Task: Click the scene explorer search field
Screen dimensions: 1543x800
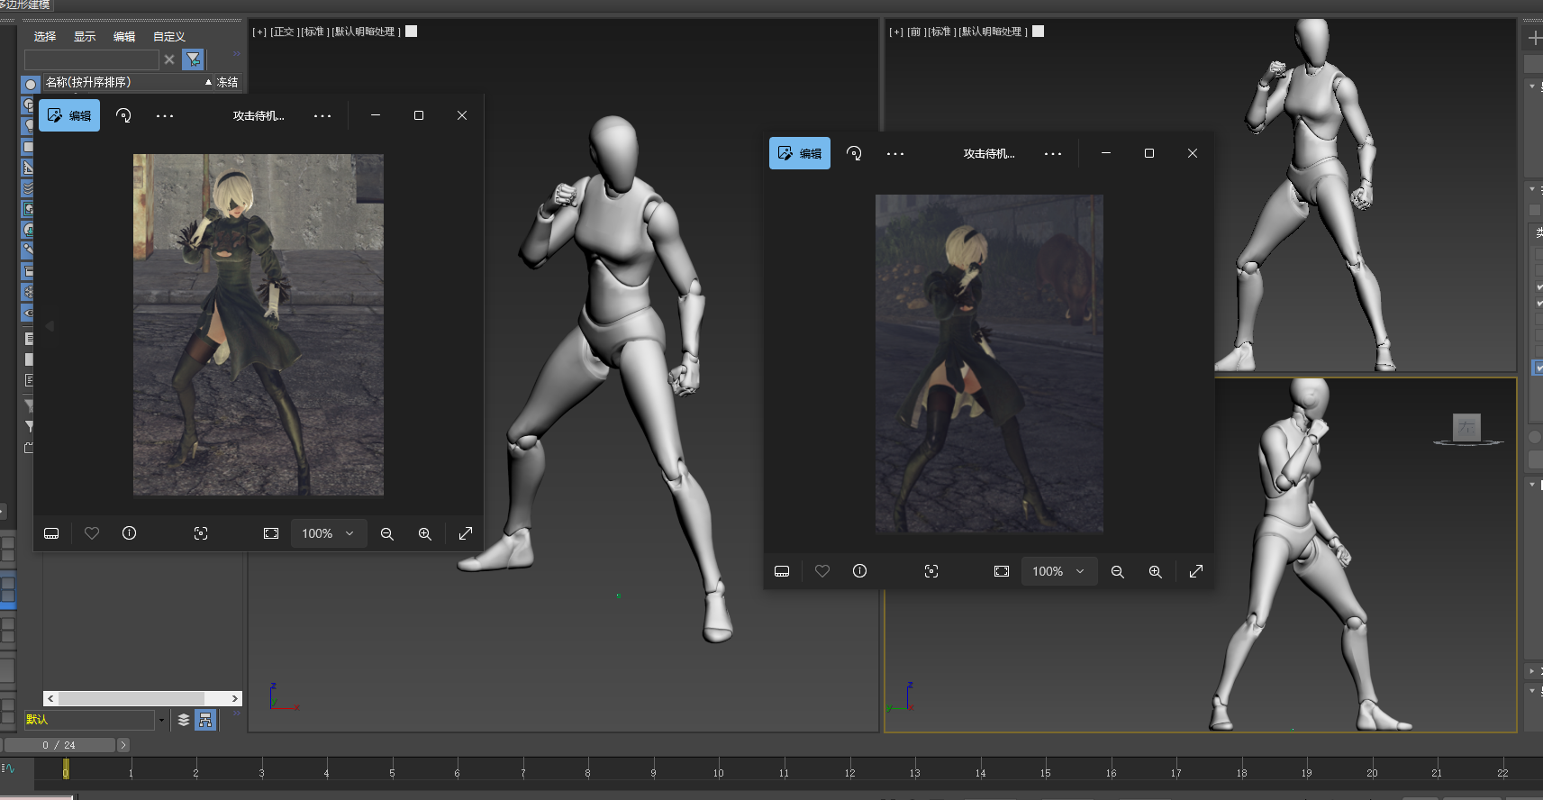Action: (x=91, y=59)
